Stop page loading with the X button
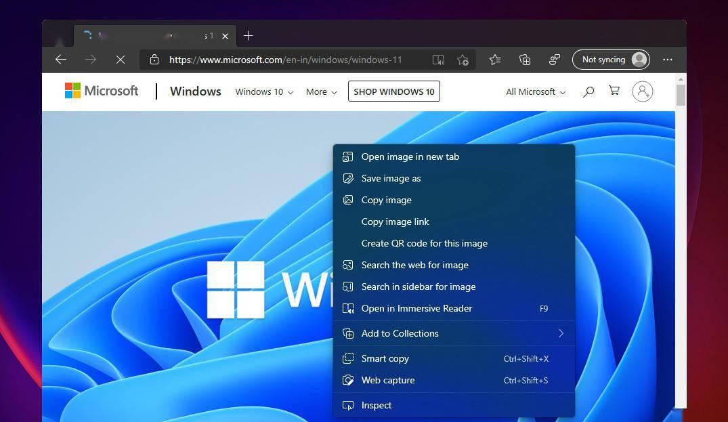This screenshot has height=422, width=728. click(121, 60)
